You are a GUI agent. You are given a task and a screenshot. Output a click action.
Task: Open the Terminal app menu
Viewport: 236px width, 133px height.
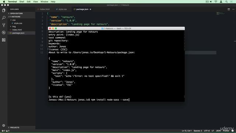(12, 1)
